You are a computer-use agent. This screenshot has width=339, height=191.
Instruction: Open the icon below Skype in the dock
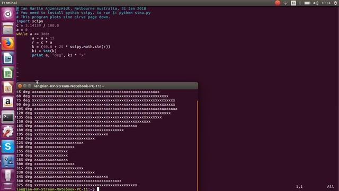pos(8,161)
